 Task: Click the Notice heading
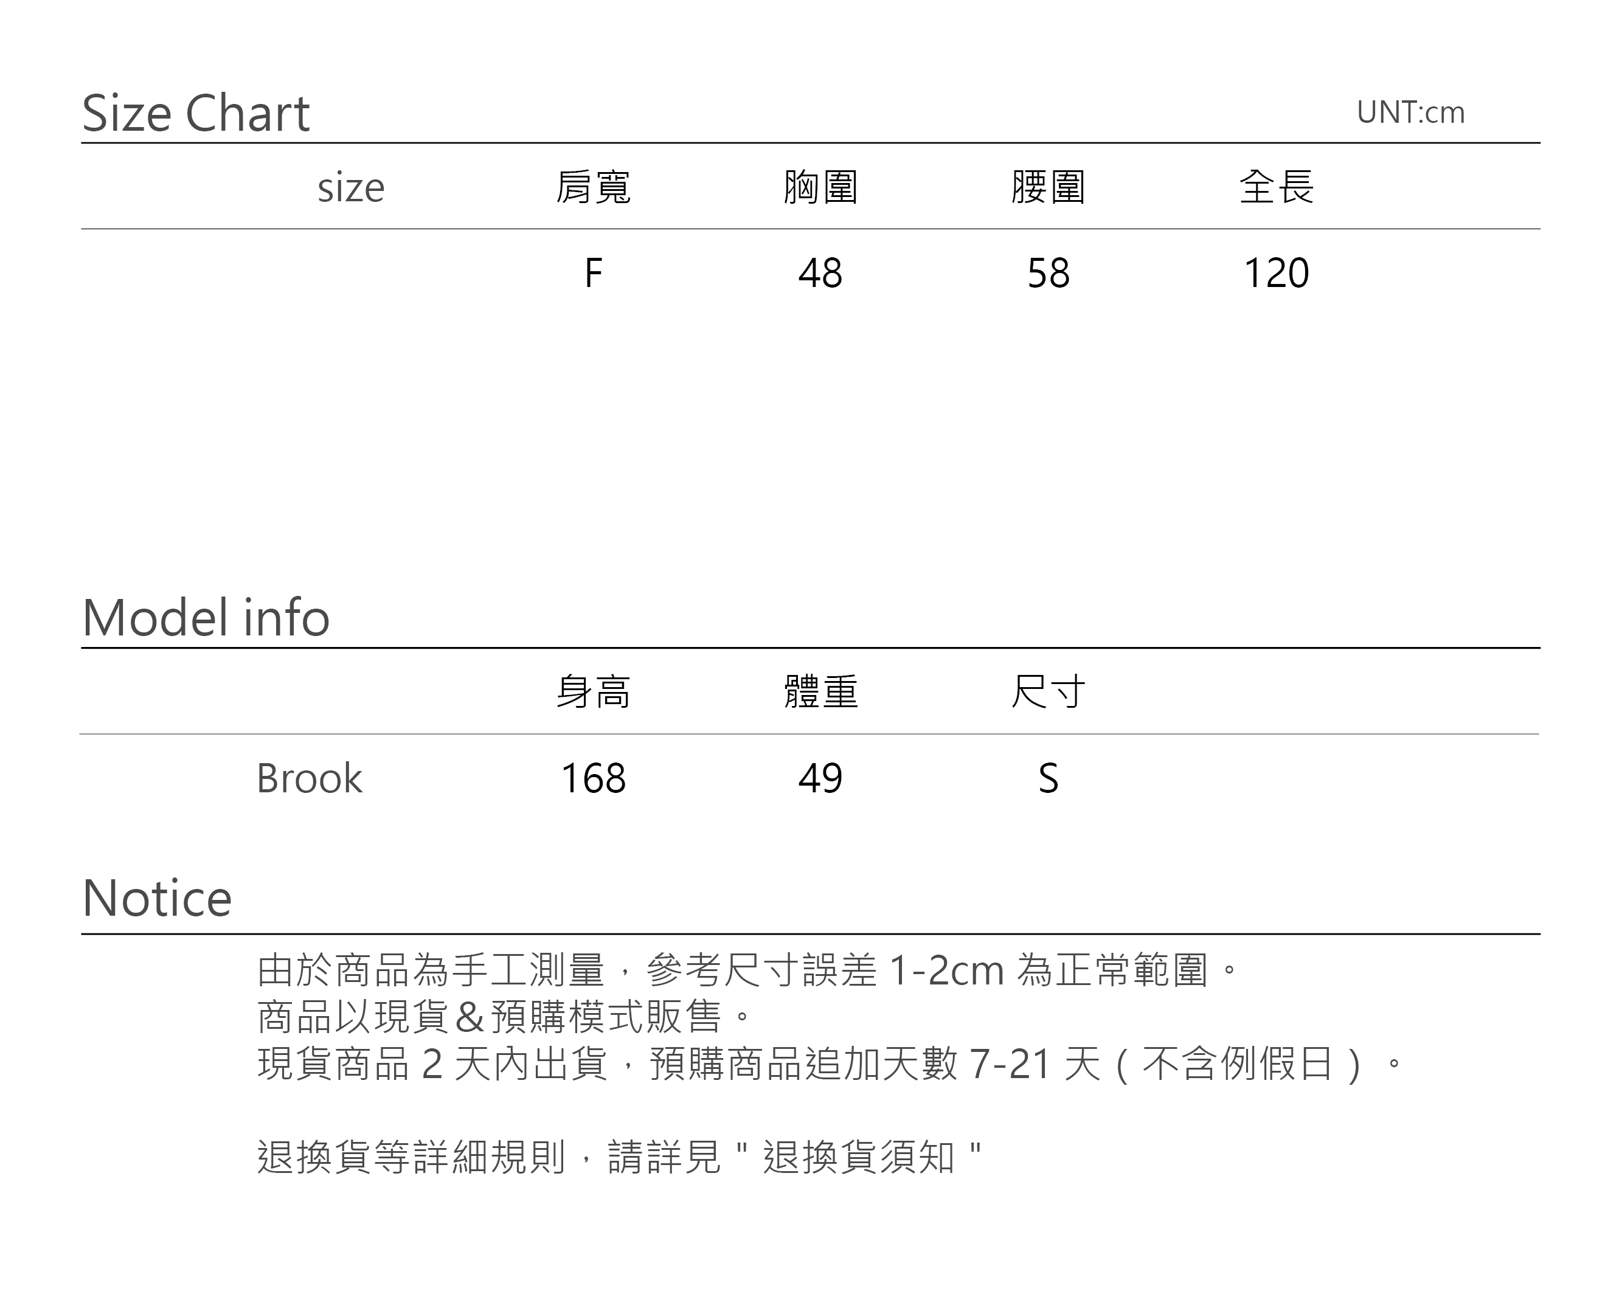click(156, 898)
